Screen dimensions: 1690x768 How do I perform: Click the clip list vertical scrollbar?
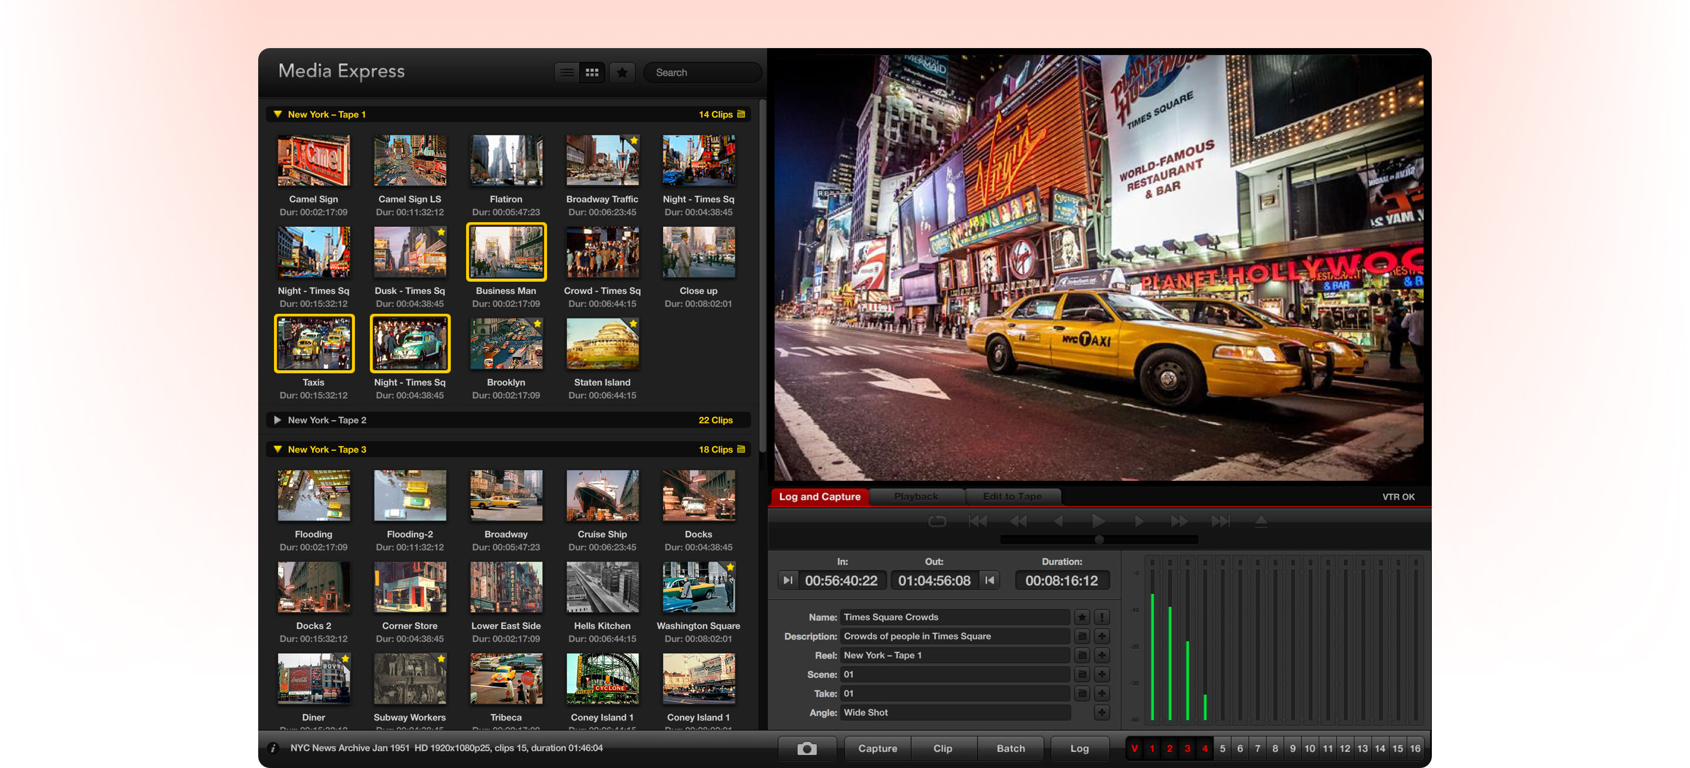point(762,275)
